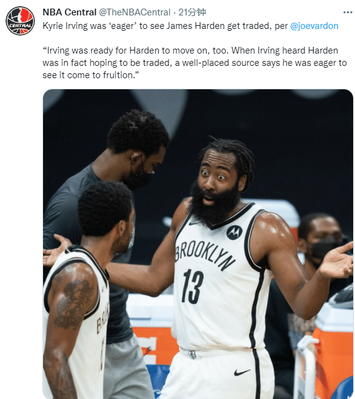Open the 21分钟 timestamp link
The width and height of the screenshot is (355, 399).
coord(192,12)
